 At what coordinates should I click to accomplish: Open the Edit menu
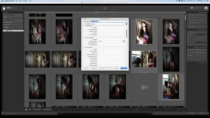[20, 1]
